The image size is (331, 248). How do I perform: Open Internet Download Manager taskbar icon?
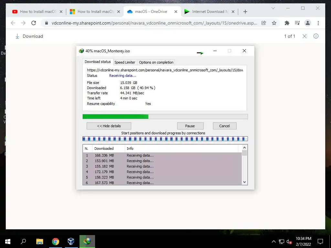87,242
